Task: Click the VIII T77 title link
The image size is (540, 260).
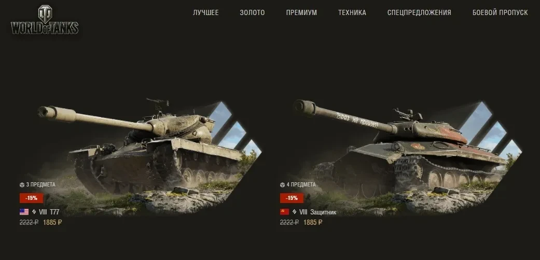Action: click(x=49, y=212)
